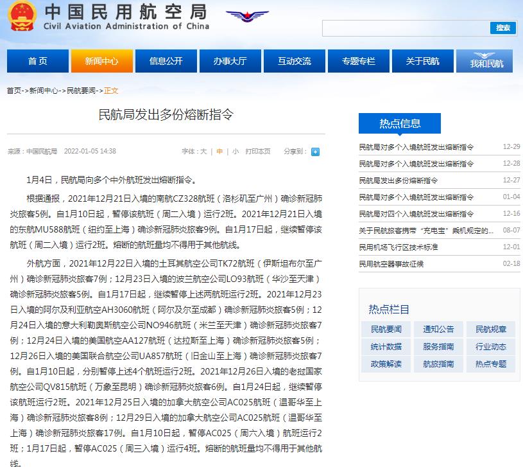The image size is (523, 467).
Task: Open the 热点信息 tab header
Action: click(x=399, y=124)
